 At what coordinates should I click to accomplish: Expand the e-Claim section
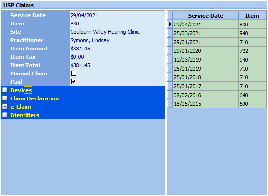[x=5, y=107]
